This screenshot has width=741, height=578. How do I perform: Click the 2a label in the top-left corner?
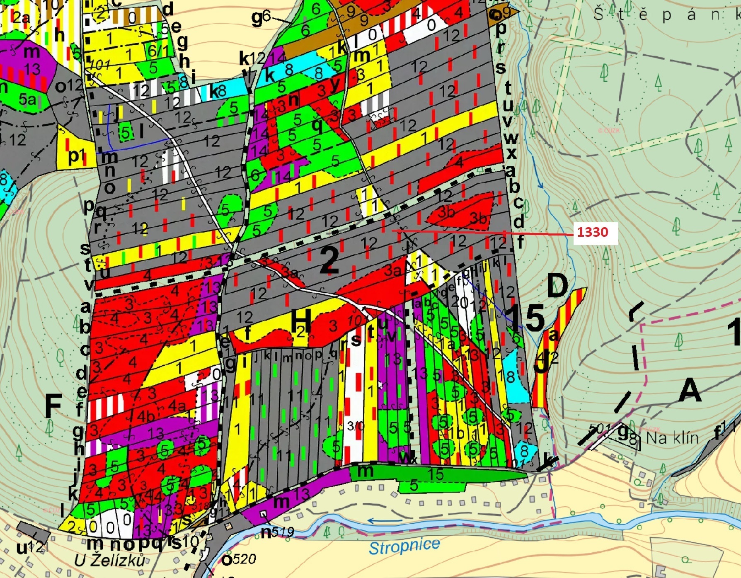click(21, 17)
